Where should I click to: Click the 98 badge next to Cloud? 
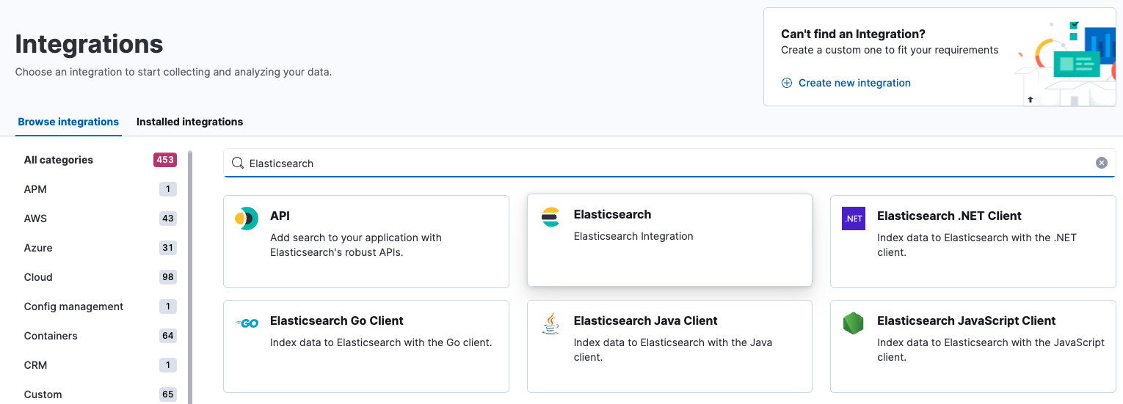[x=168, y=277]
